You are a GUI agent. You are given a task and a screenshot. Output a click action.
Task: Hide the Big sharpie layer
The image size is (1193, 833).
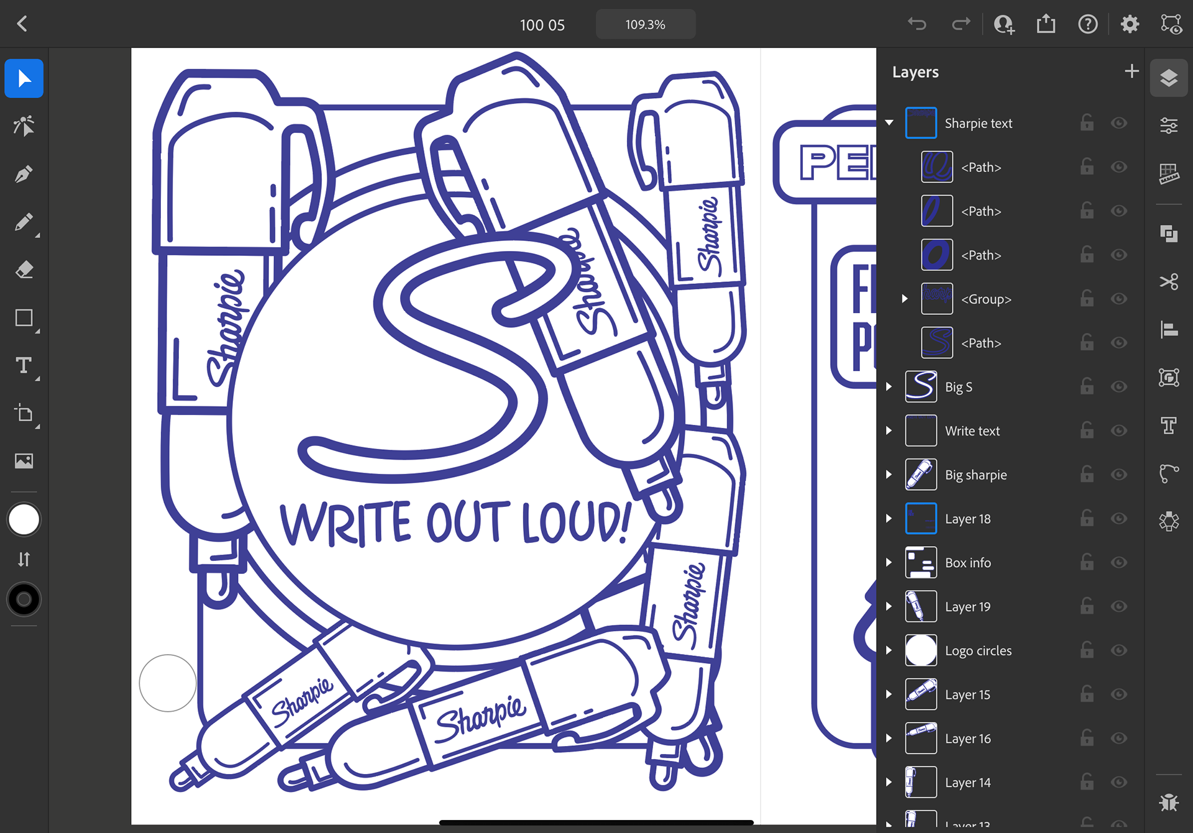click(x=1119, y=475)
